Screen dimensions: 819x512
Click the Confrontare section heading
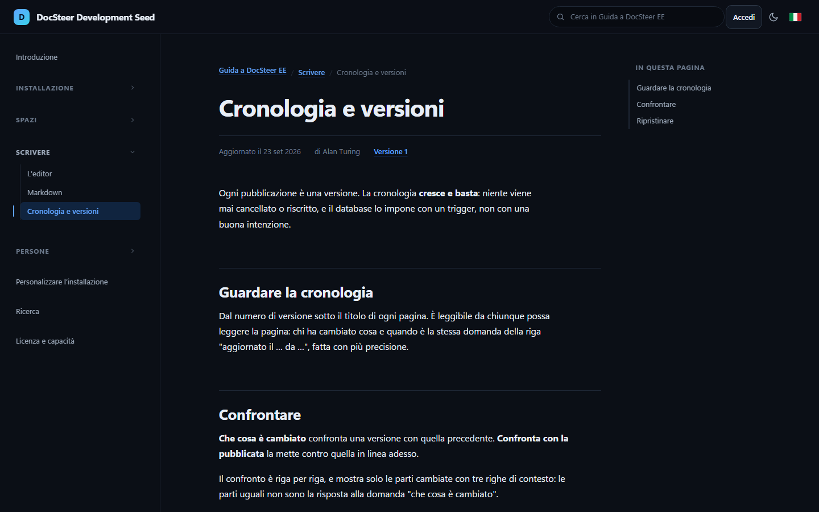[260, 415]
